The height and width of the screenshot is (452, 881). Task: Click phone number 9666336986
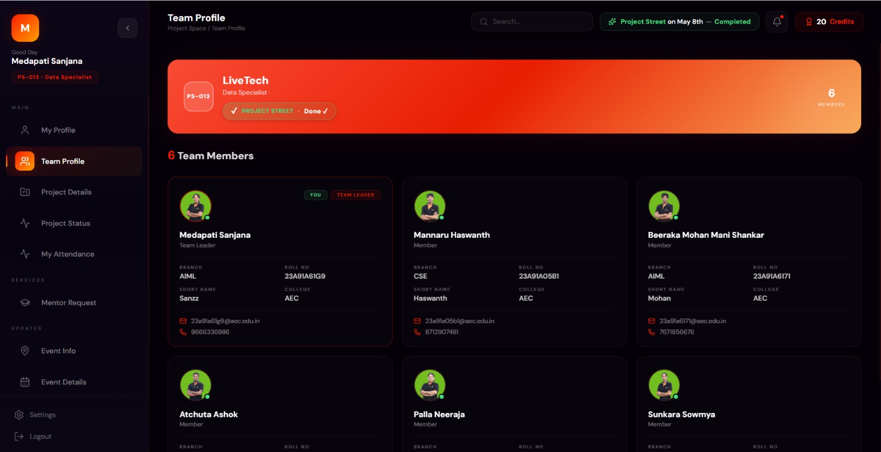(210, 332)
